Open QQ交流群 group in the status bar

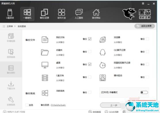112,112
